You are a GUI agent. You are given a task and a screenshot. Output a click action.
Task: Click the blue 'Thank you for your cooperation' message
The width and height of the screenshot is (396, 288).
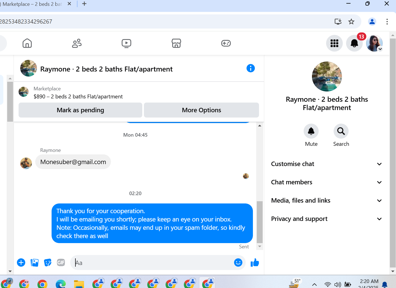click(152, 223)
